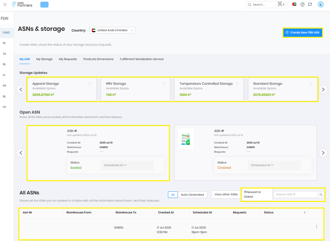This screenshot has width=330, height=241.
Task: Click Standard Storage card
Action: [x=283, y=89]
